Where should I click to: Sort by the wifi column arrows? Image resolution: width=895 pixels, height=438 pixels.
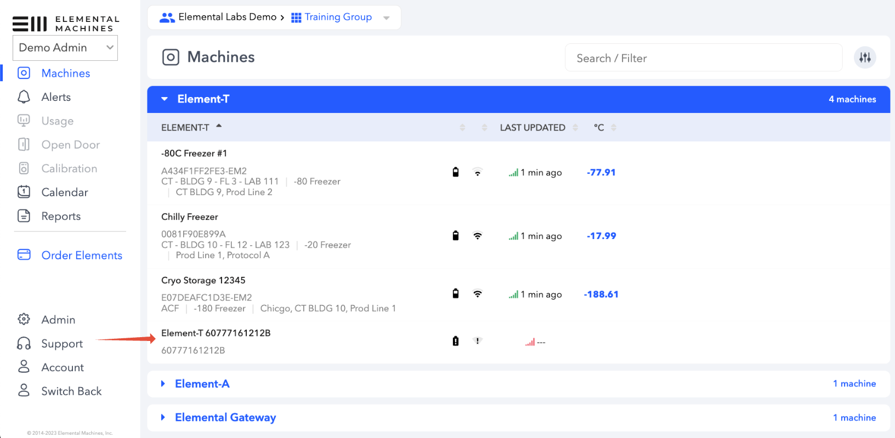[484, 127]
